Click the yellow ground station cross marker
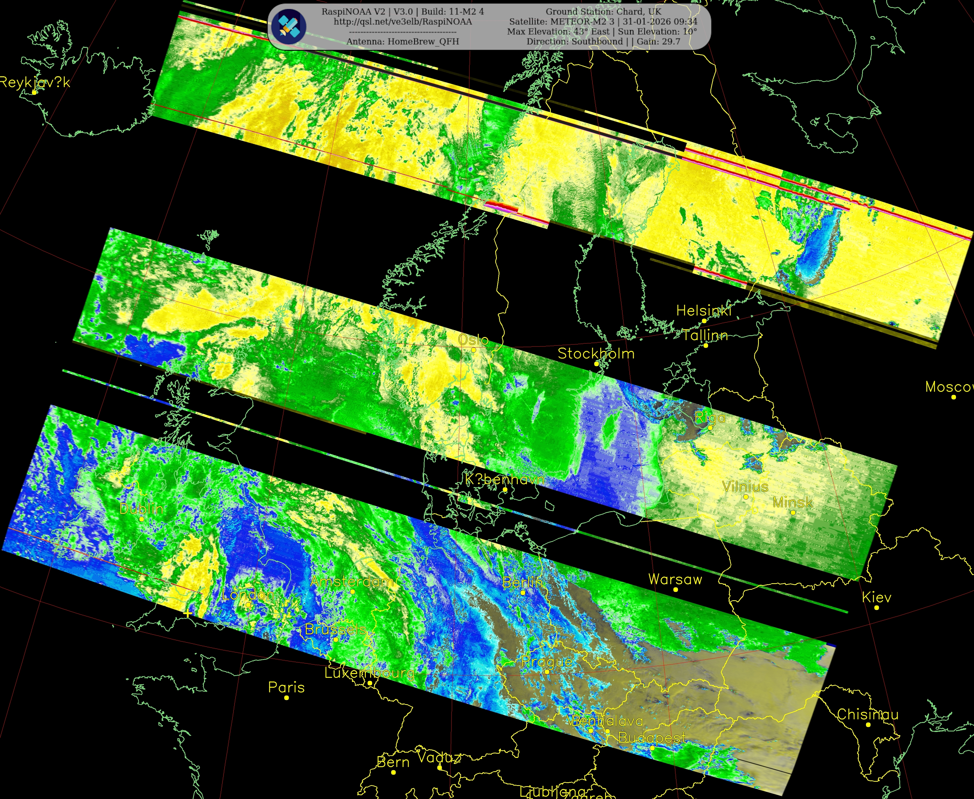 point(187,614)
